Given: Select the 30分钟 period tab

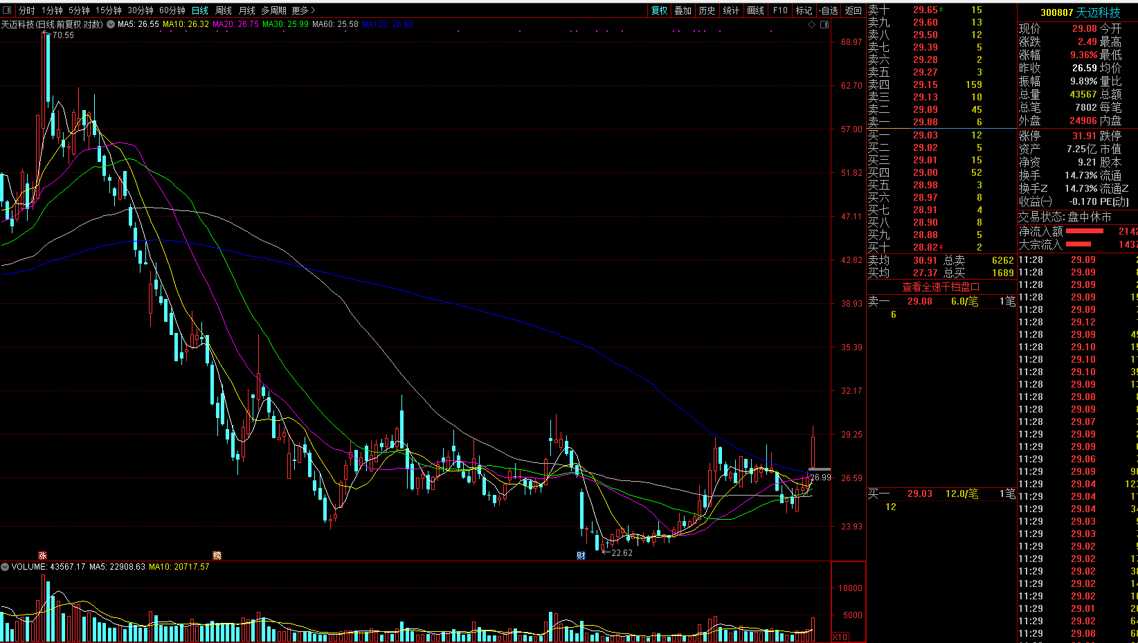Looking at the screenshot, I should [x=140, y=10].
